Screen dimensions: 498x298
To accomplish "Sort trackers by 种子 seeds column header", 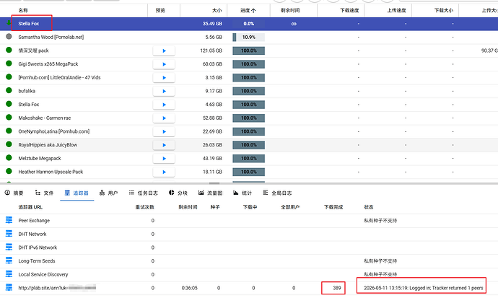I will click(215, 207).
